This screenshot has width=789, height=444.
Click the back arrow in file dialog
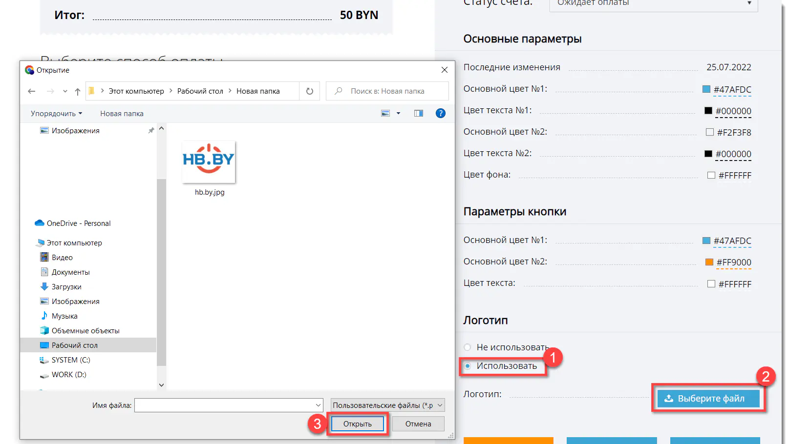pyautogui.click(x=32, y=91)
